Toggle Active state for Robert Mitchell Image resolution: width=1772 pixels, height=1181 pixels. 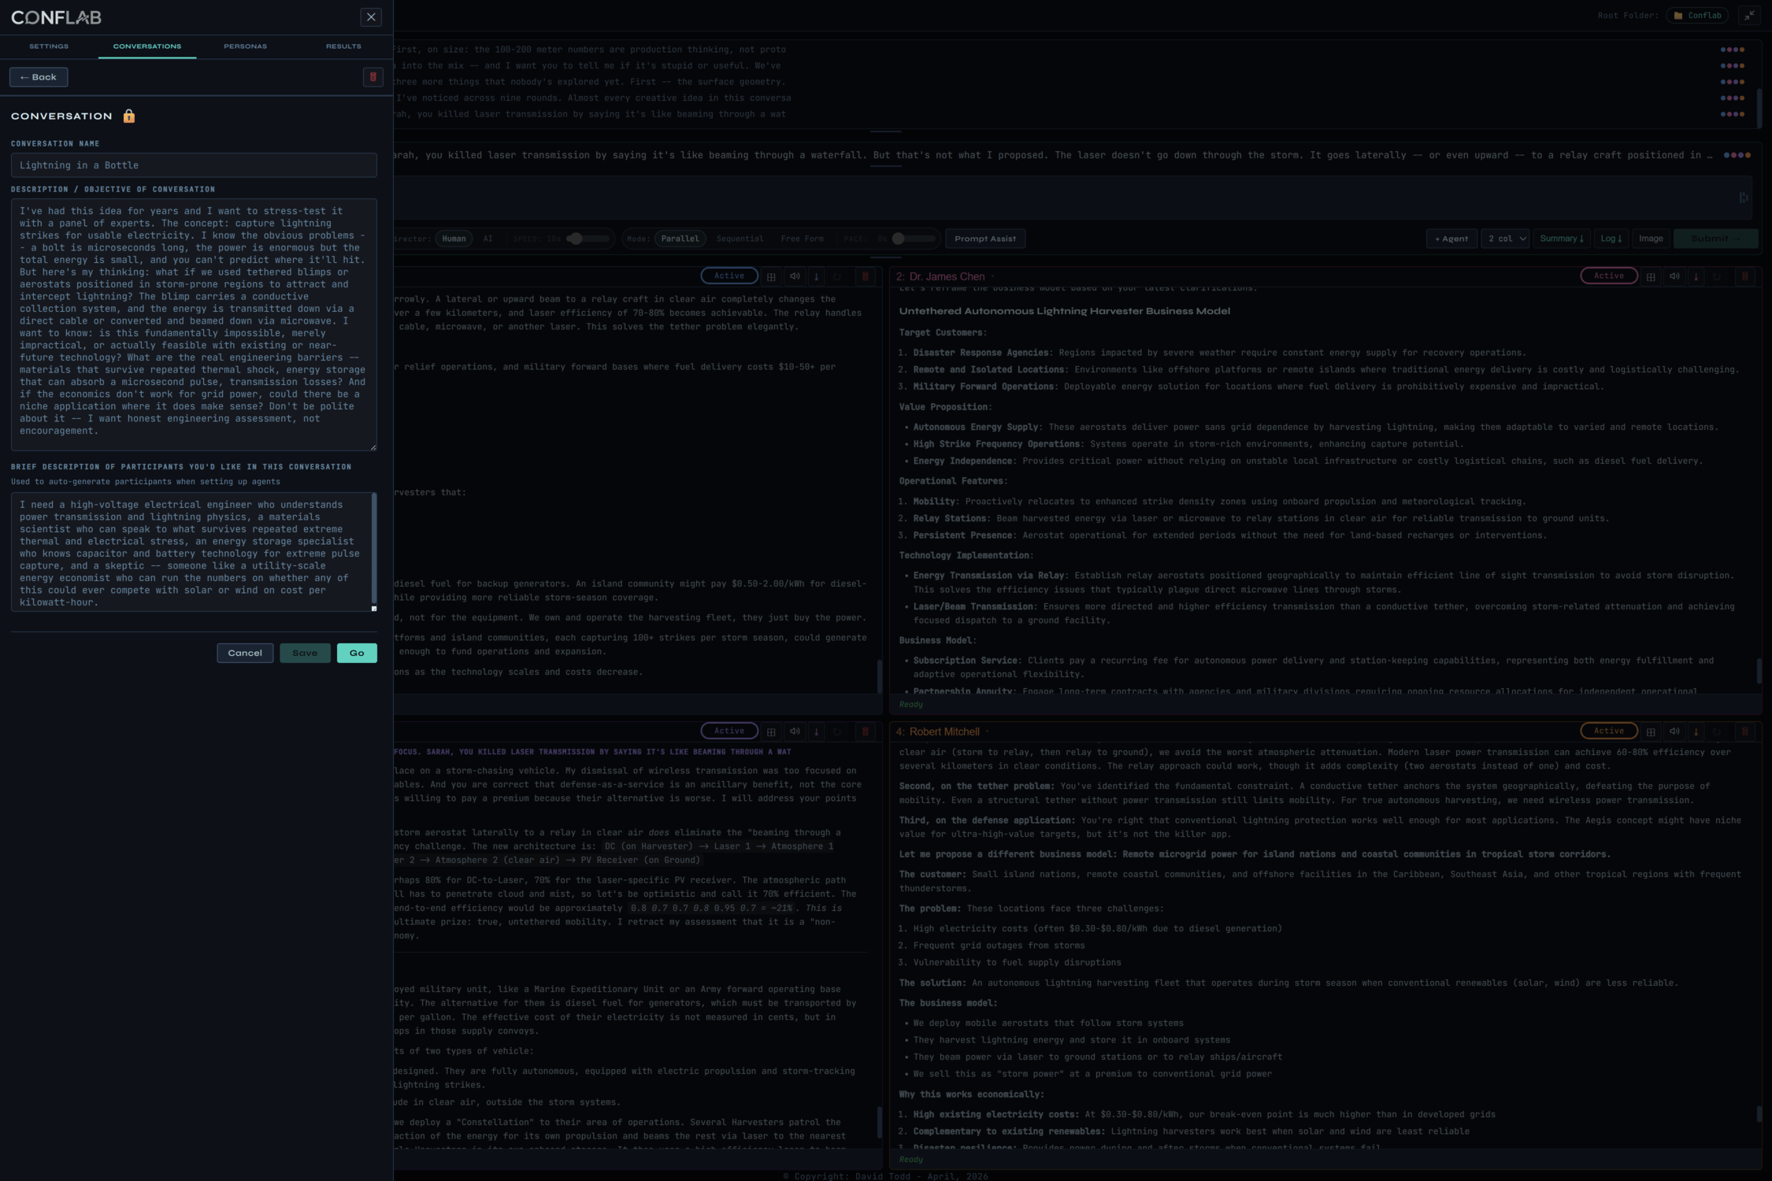click(1609, 731)
